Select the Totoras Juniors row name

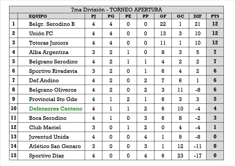click(x=49, y=43)
